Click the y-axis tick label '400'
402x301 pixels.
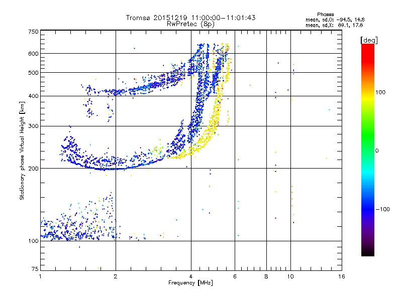[33, 96]
